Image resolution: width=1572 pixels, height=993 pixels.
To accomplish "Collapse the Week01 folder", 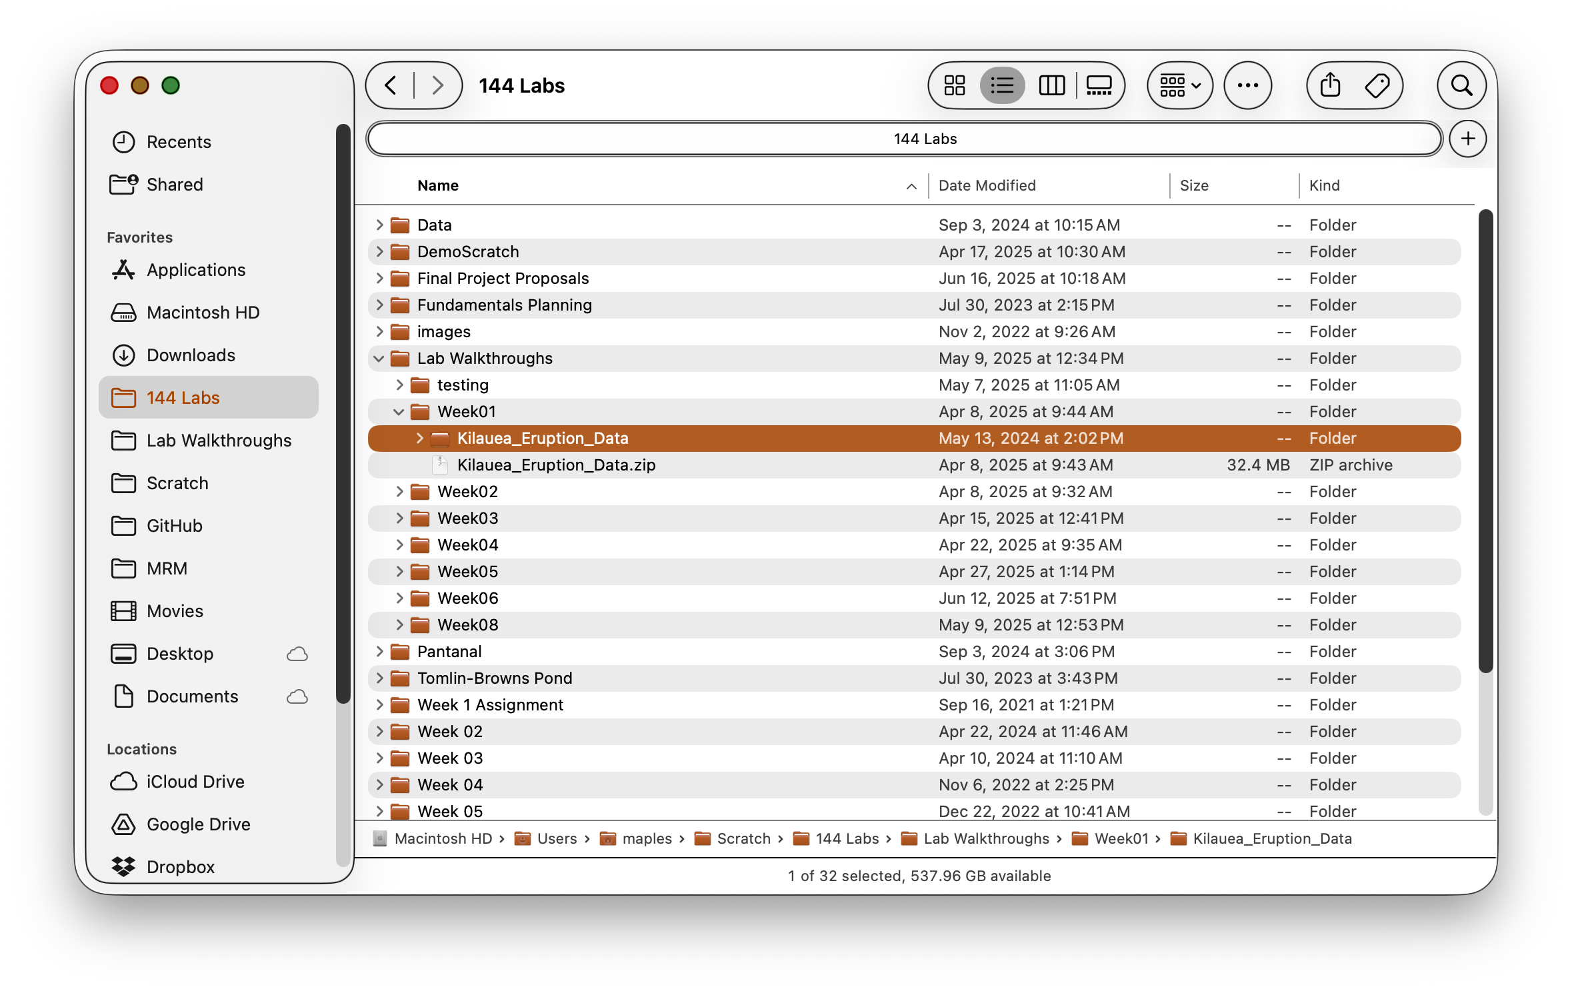I will coord(399,412).
